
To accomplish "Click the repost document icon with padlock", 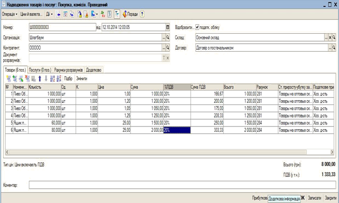I will point(79,14).
